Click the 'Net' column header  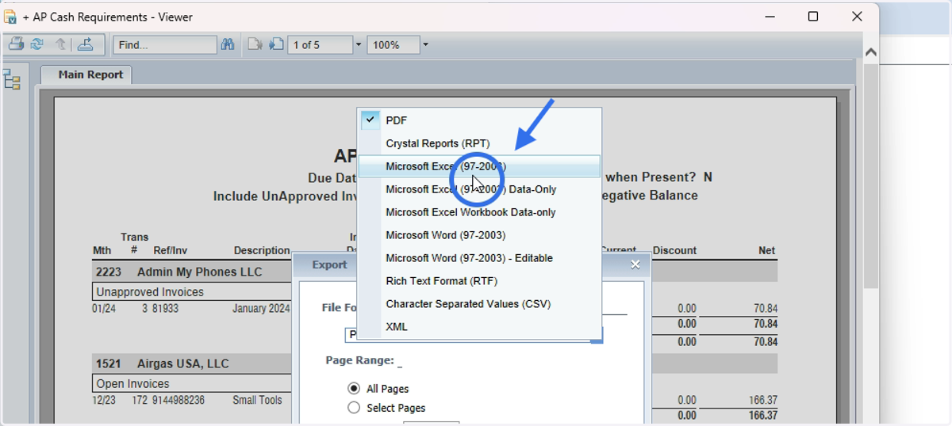pyautogui.click(x=766, y=250)
